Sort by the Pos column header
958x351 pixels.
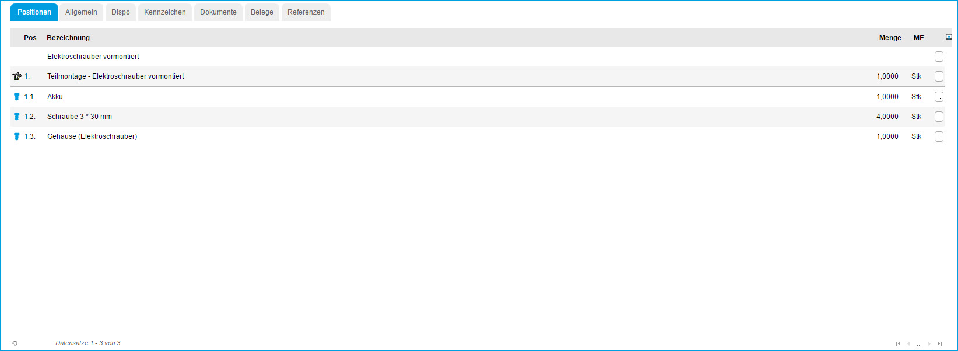point(30,38)
